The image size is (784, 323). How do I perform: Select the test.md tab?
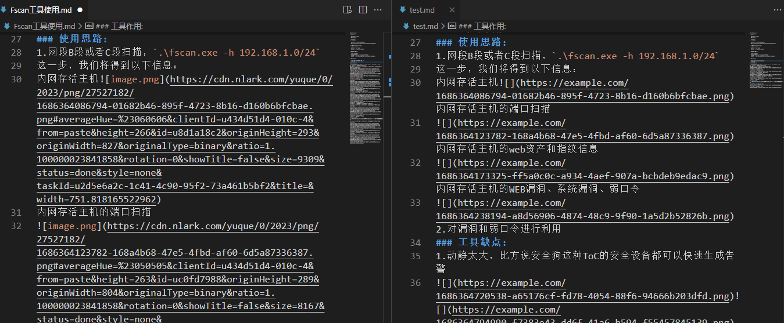coord(422,10)
